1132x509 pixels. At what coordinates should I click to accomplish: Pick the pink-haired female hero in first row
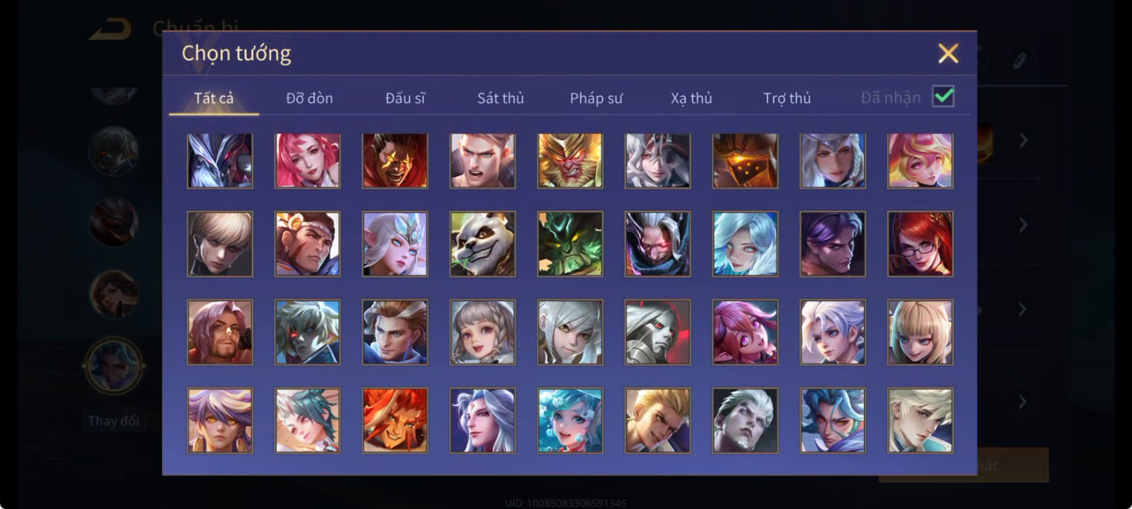click(307, 160)
